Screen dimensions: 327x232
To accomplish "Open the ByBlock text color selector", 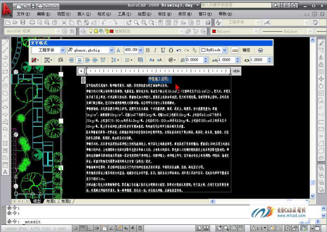I will point(214,50).
